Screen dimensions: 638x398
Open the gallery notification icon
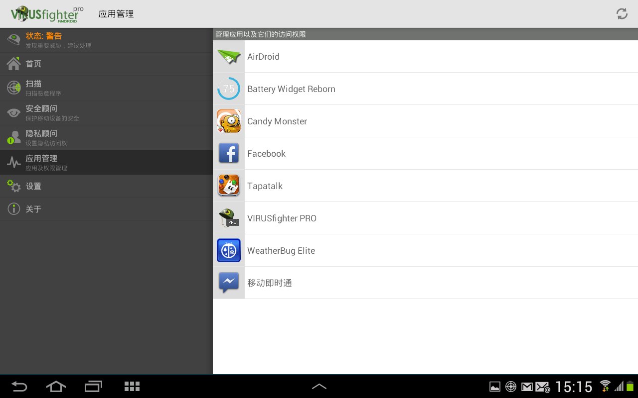pos(495,387)
